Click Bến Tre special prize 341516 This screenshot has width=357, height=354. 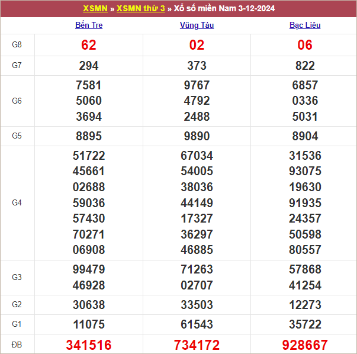tap(89, 345)
